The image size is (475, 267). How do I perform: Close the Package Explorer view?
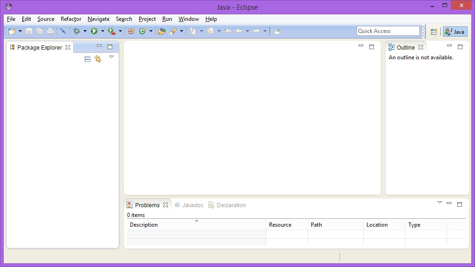68,48
